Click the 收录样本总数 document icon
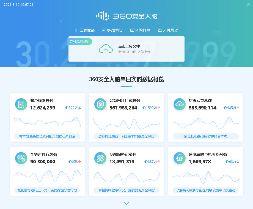Screen dimensions: 253x209 pos(21,105)
